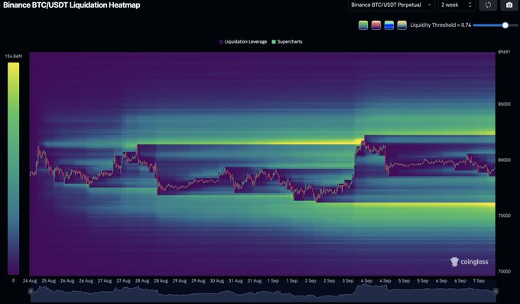
Task: Click the 30 Aug date axis label
Action: (217, 281)
